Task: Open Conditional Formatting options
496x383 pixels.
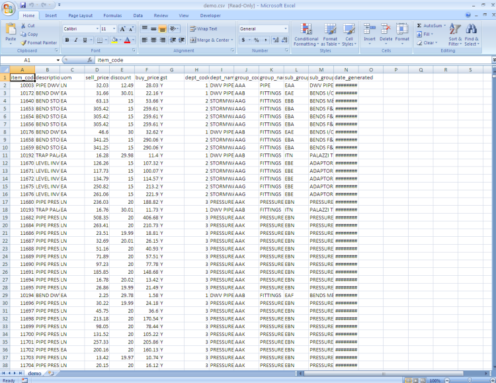Action: pos(306,34)
